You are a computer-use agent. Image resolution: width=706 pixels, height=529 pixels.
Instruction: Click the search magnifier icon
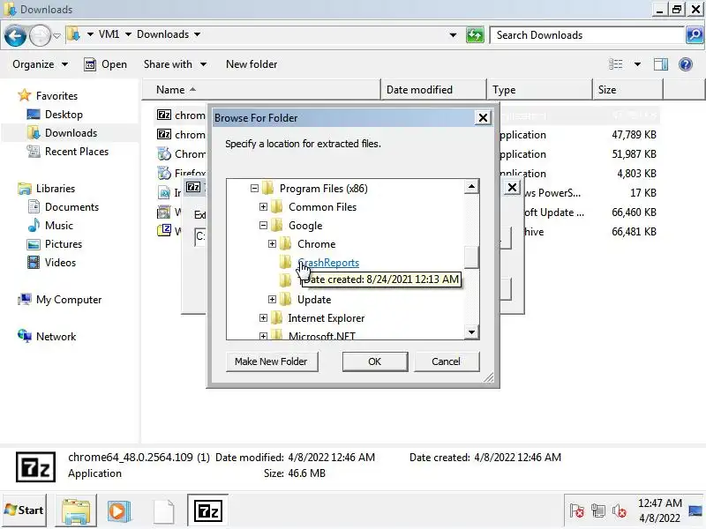point(695,35)
